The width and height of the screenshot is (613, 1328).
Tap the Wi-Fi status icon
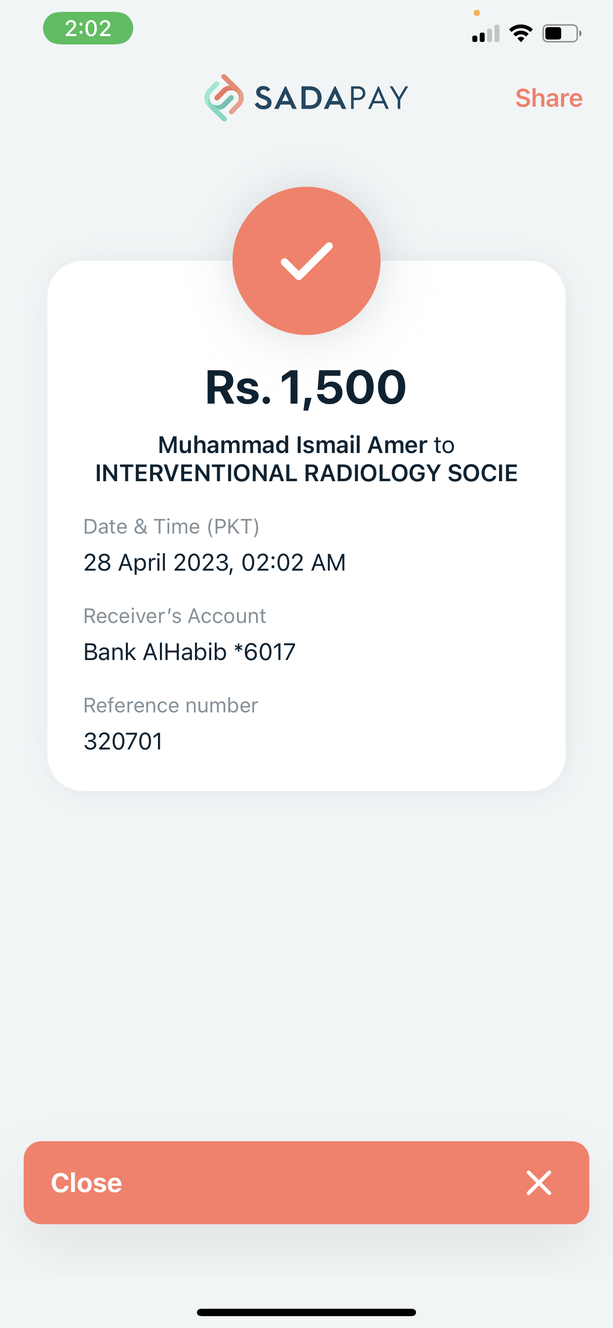pyautogui.click(x=521, y=34)
